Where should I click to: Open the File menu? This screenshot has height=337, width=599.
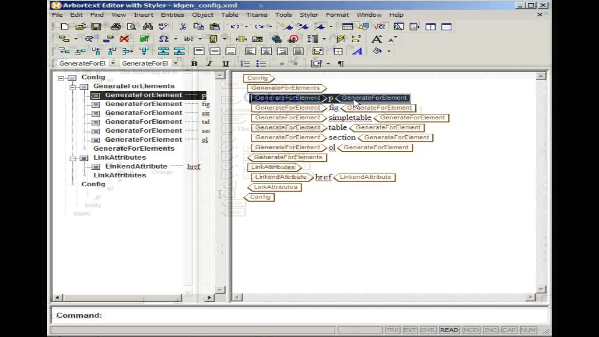pyautogui.click(x=57, y=15)
